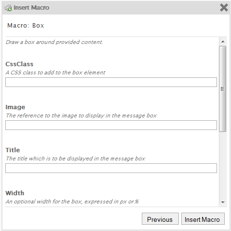Click the Image parameter label
Image resolution: width=231 pixels, height=231 pixels.
pyautogui.click(x=15, y=107)
